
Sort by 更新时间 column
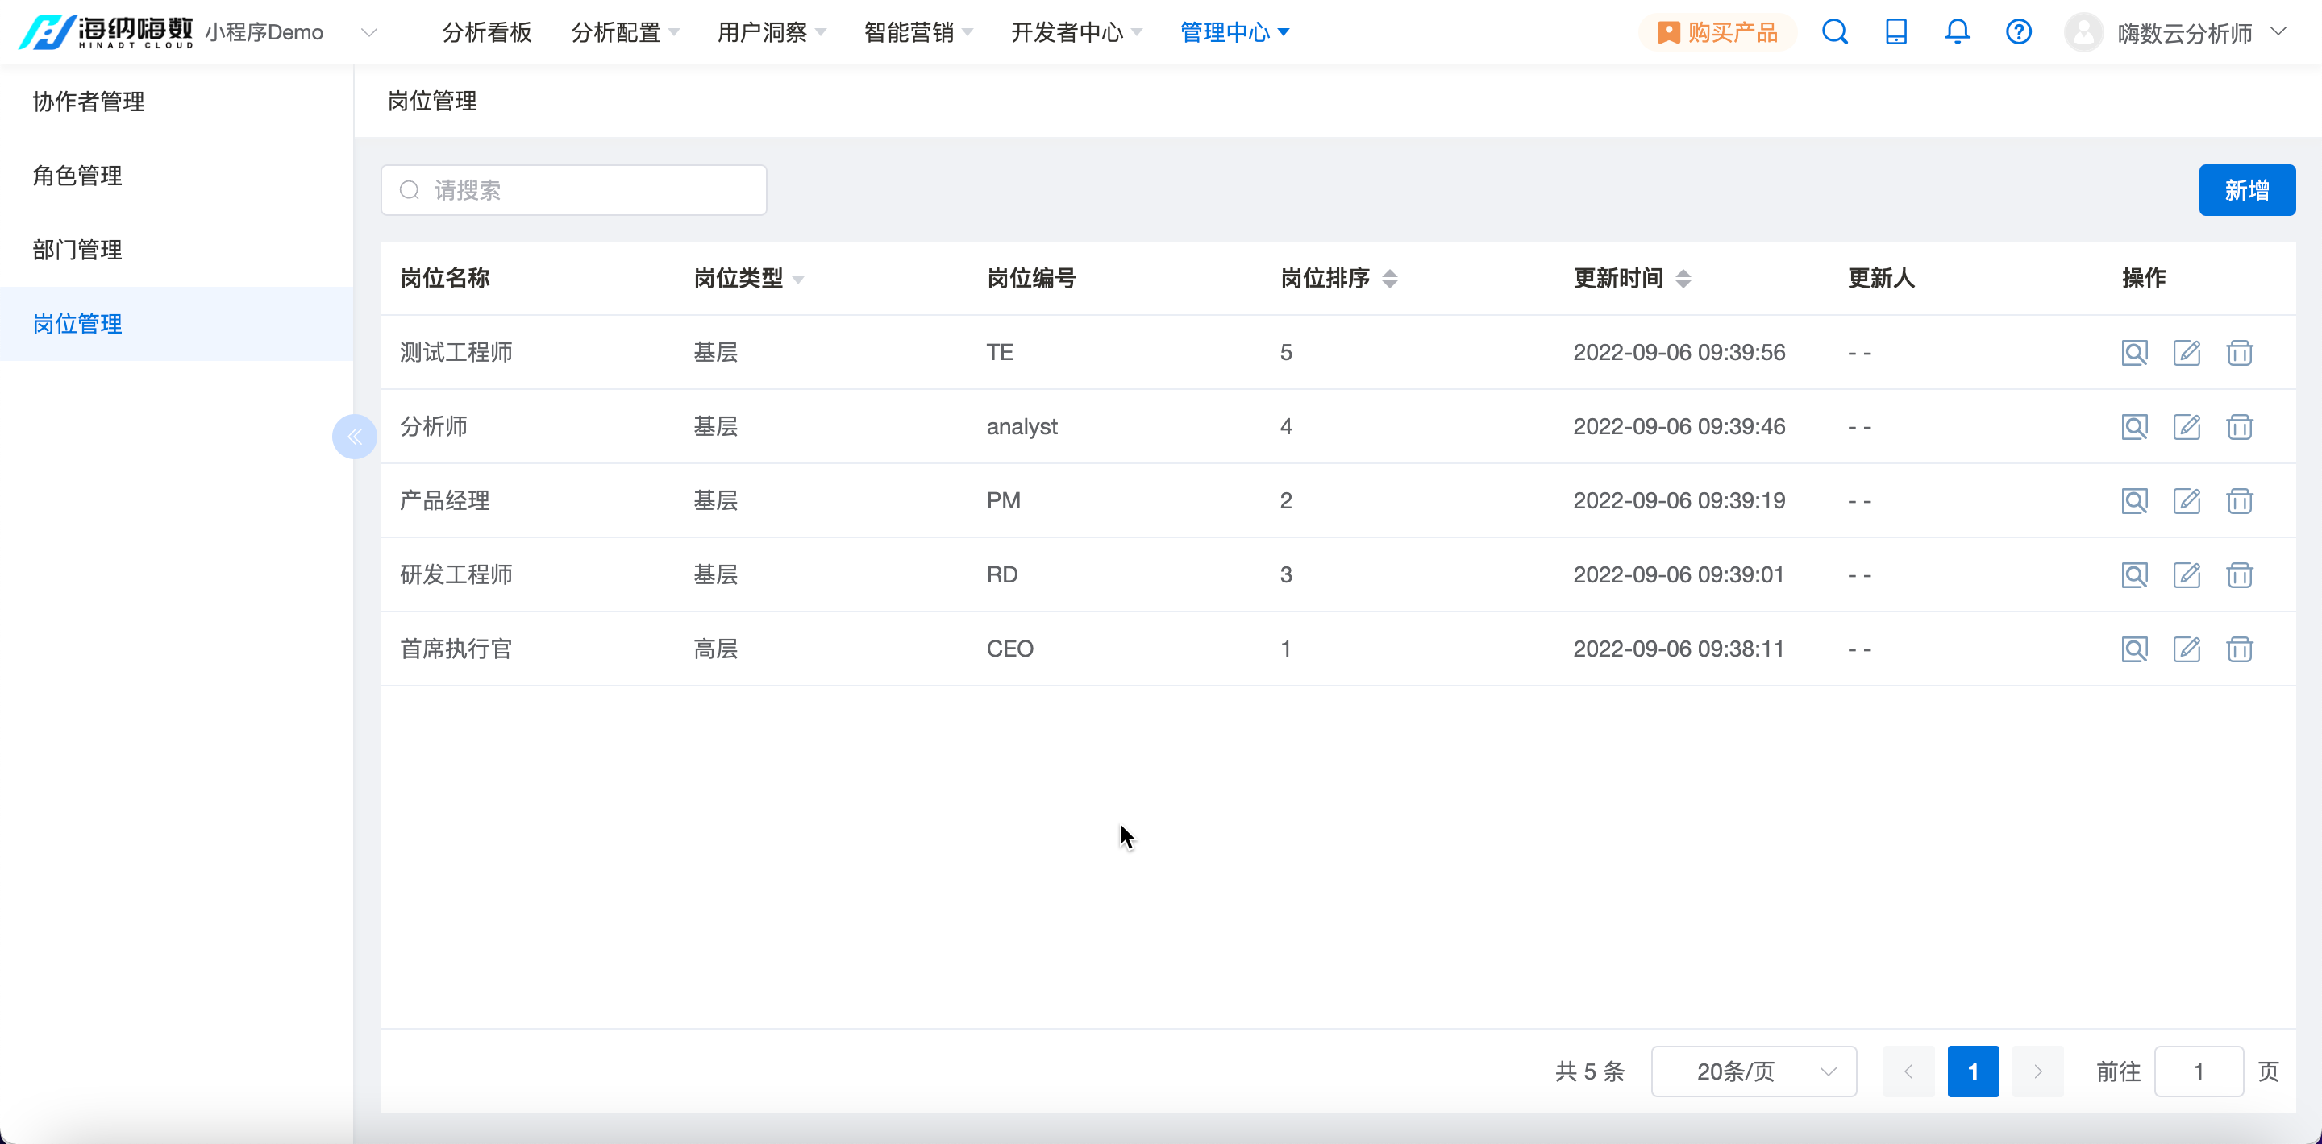point(1682,278)
